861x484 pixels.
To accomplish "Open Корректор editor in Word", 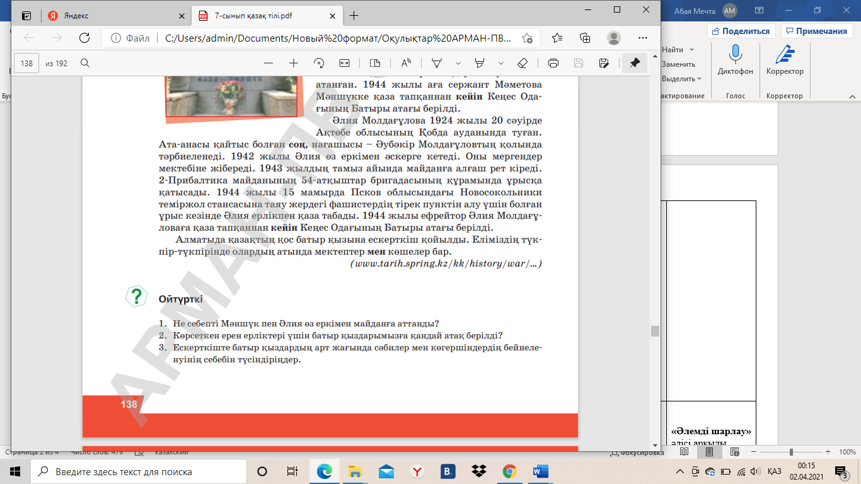I will click(x=785, y=61).
